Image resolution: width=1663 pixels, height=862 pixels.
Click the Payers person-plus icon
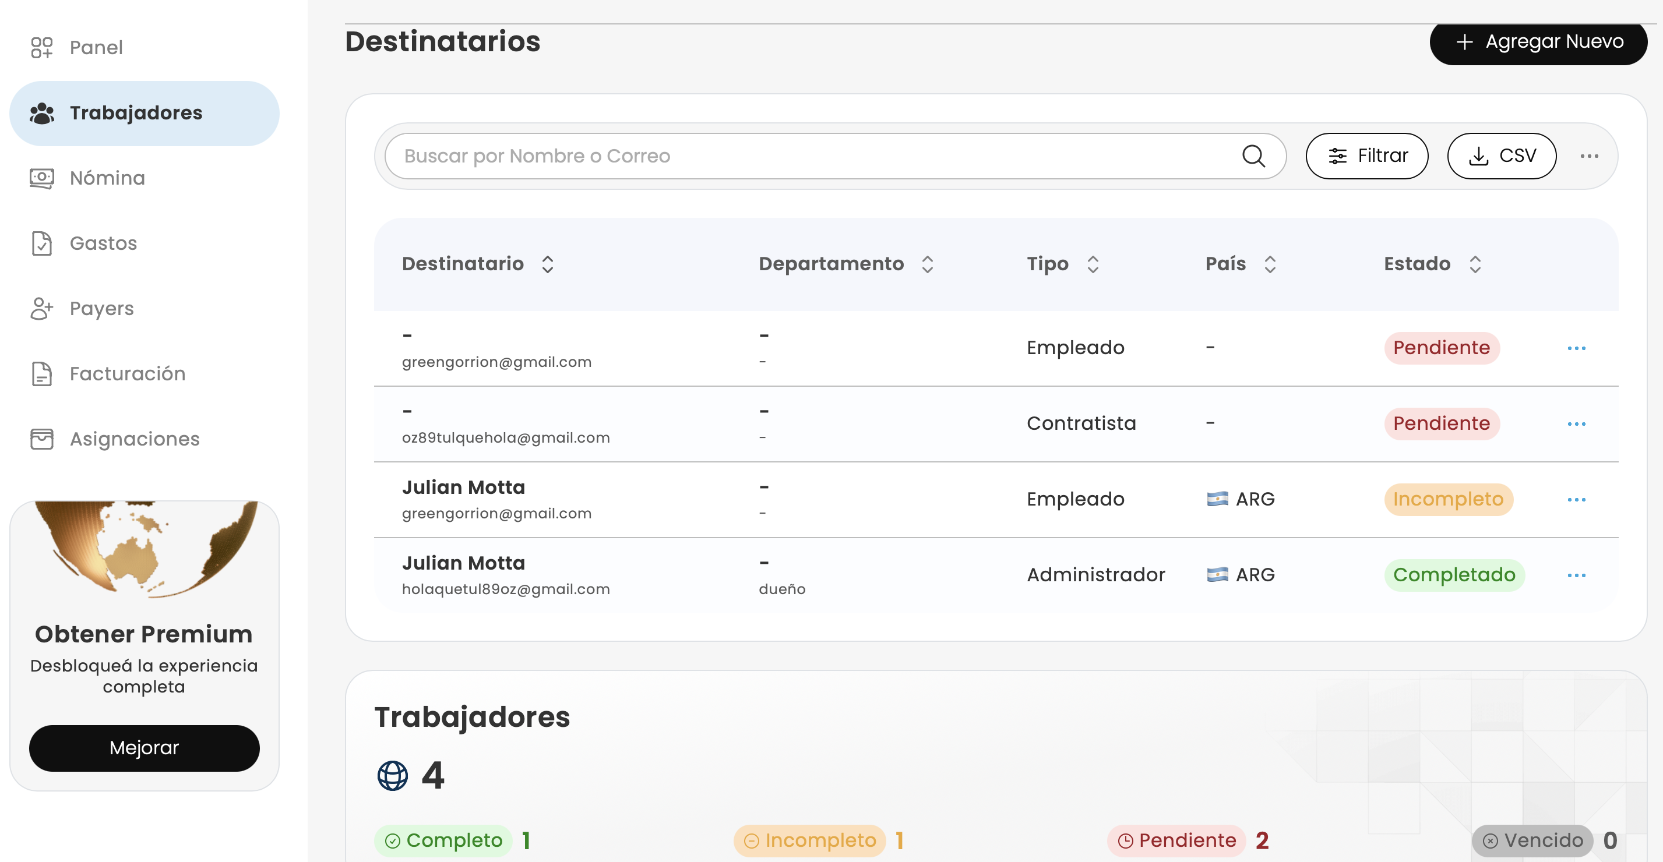(42, 309)
